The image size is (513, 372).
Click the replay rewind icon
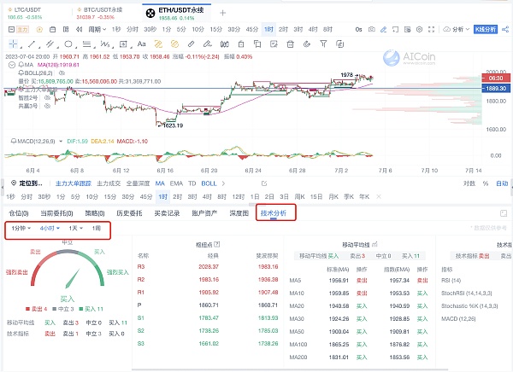pos(79,29)
